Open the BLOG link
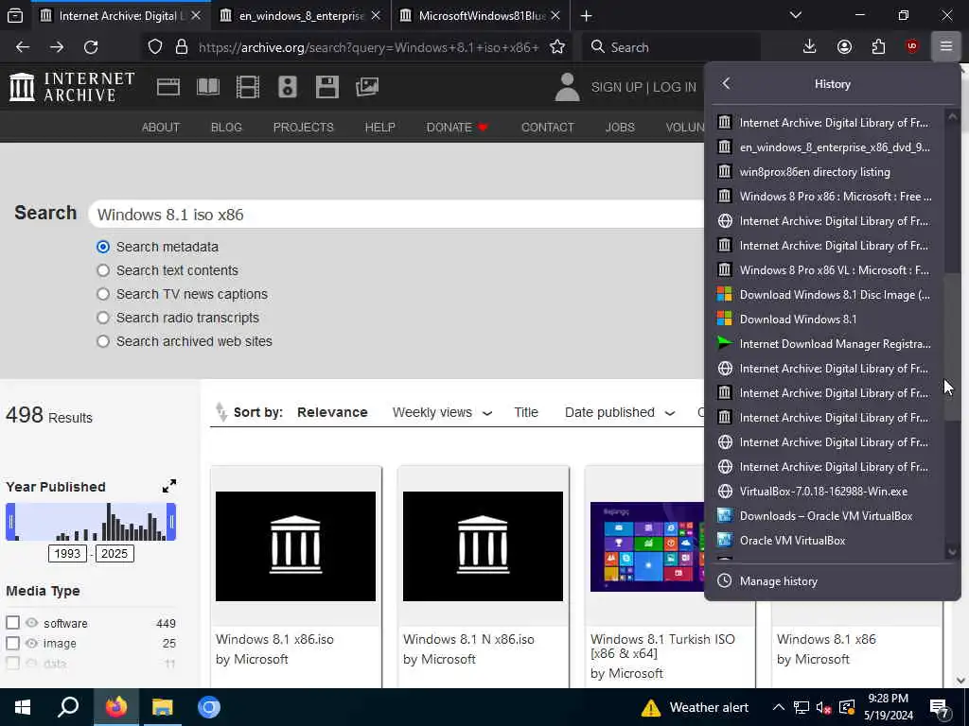The height and width of the screenshot is (726, 969). [x=226, y=128]
